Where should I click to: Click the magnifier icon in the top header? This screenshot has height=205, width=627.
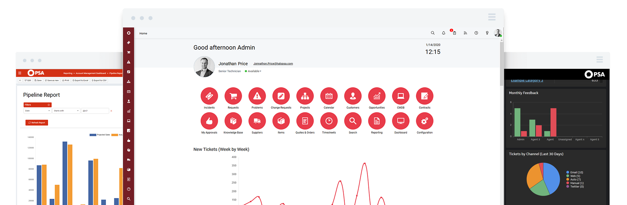(433, 33)
